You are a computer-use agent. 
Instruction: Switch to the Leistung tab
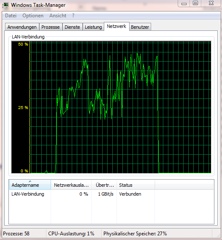[93, 27]
